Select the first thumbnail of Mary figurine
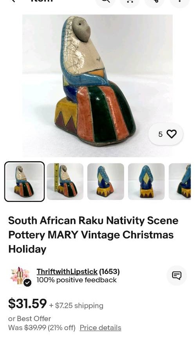This screenshot has height=338, width=195. tap(25, 182)
